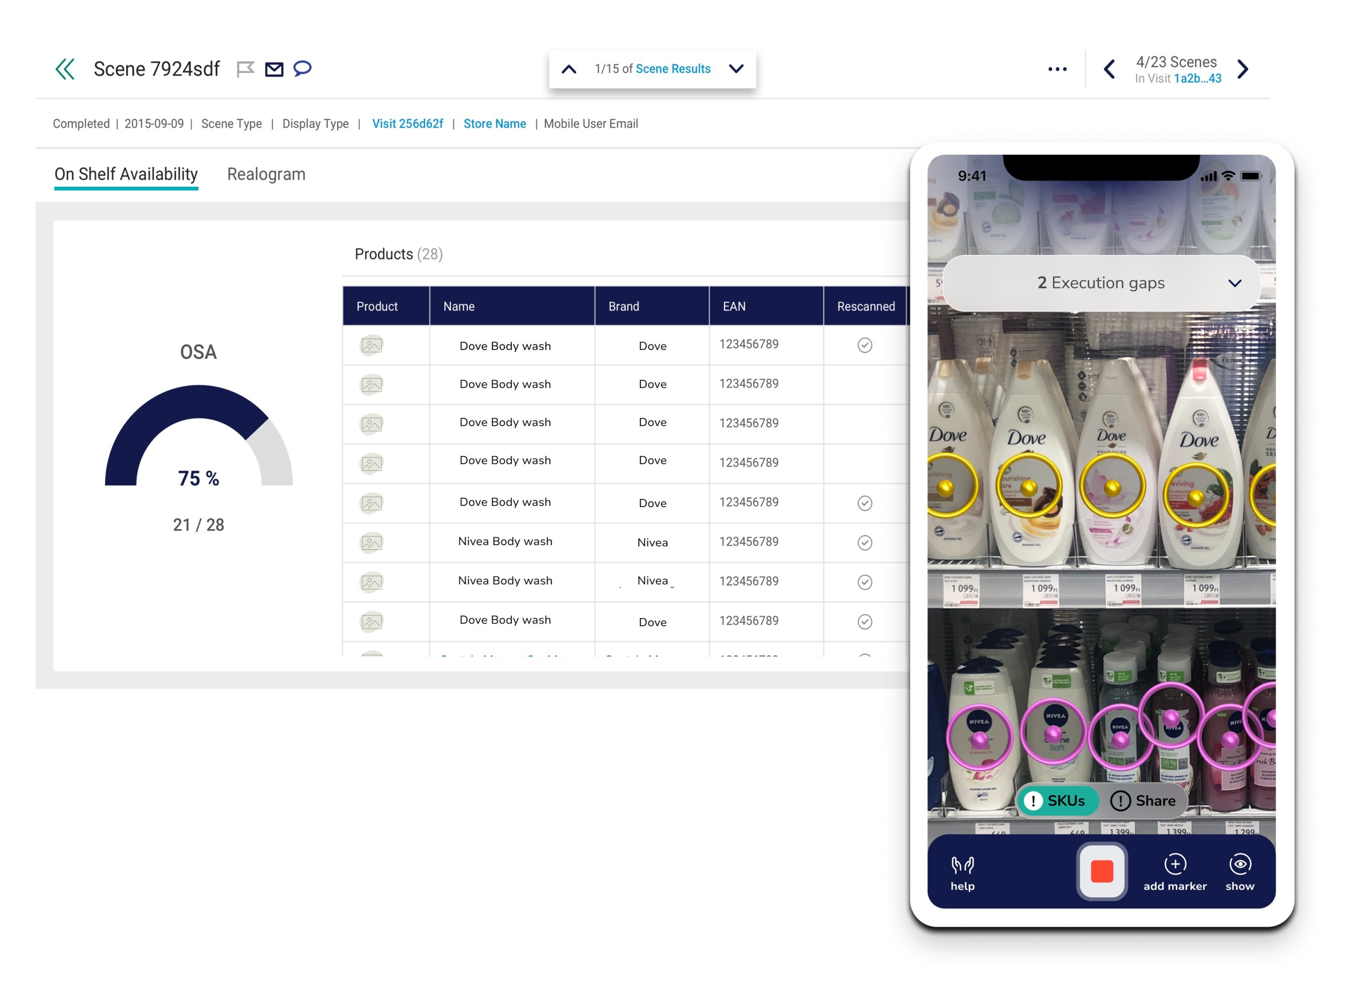Click the double-chevron back icon
Image resolution: width=1356 pixels, height=1008 pixels.
tap(65, 69)
